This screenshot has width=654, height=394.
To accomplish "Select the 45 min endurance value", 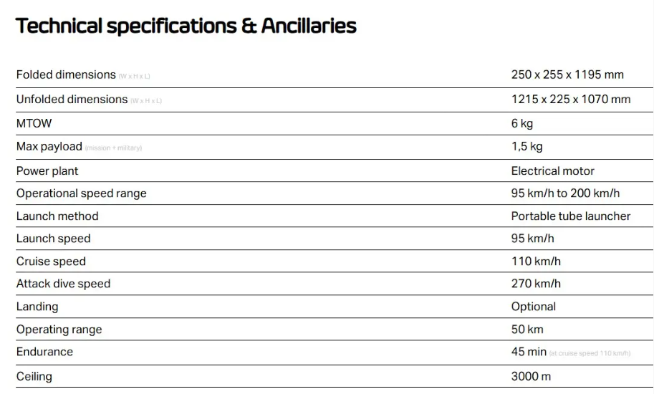I will pyautogui.click(x=529, y=352).
